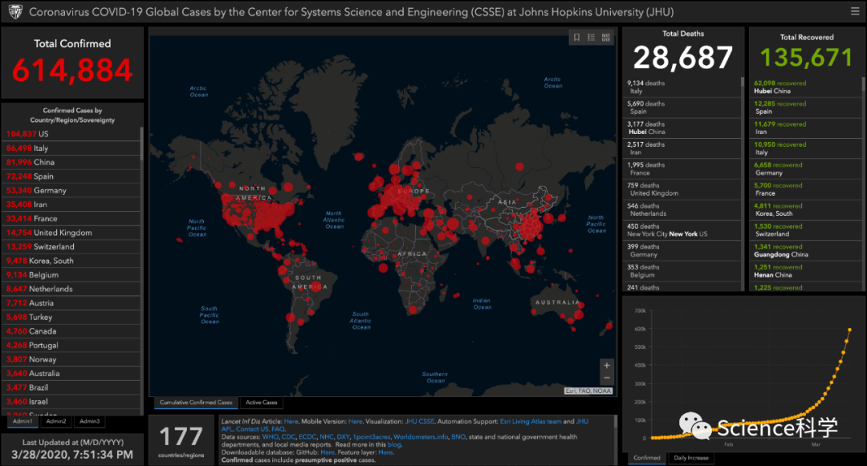Select Spain row with 72,248 cases
Screen dimensions: 867x466
point(71,176)
